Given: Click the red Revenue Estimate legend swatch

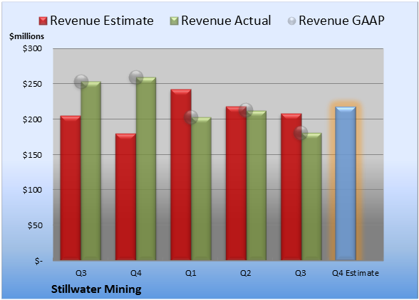Looking at the screenshot, I should (x=43, y=21).
